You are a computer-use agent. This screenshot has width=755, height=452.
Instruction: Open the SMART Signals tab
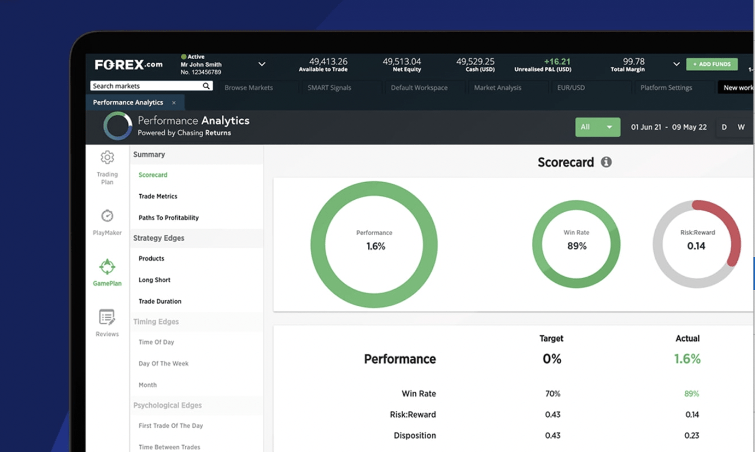point(329,88)
